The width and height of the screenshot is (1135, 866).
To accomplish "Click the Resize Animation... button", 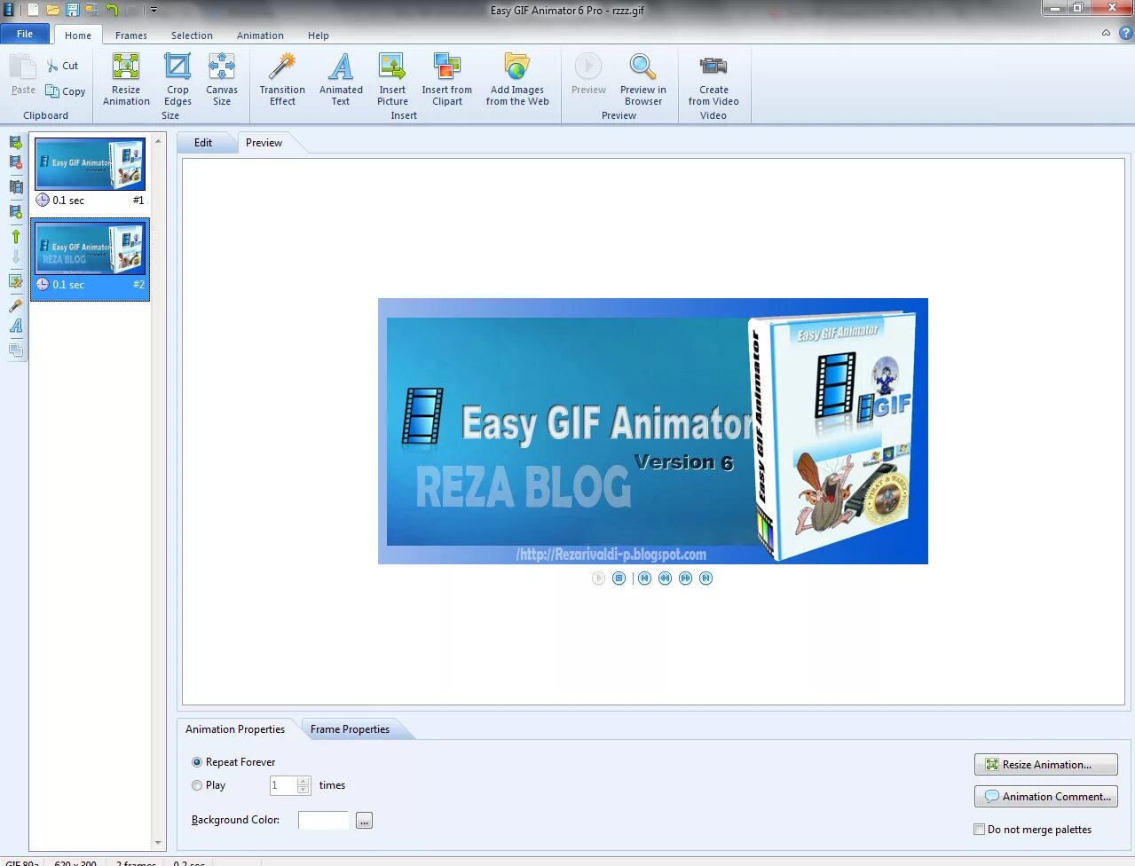I will tap(1045, 765).
